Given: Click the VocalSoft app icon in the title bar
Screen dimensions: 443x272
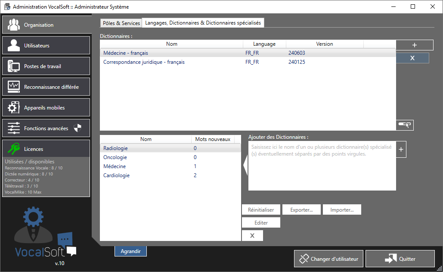Looking at the screenshot, I should [x=7, y=6].
